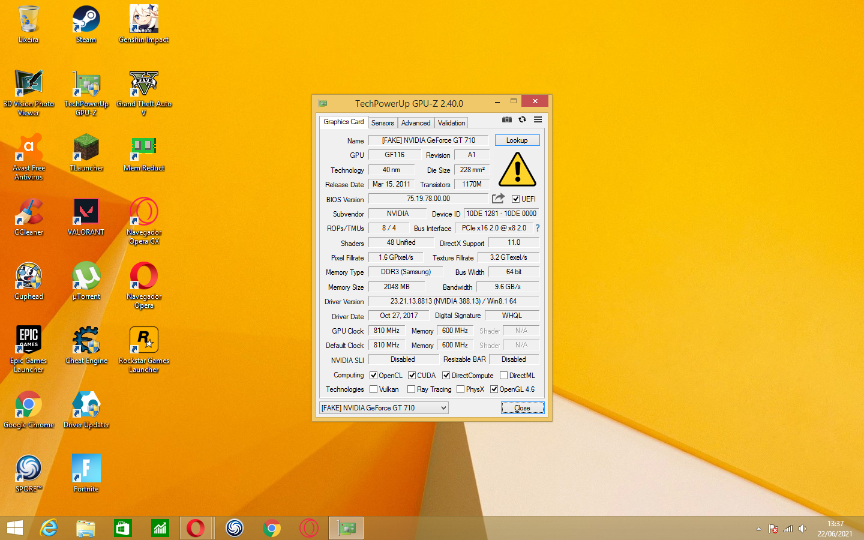The width and height of the screenshot is (864, 540).
Task: Toggle the Ray Tracing checkbox
Action: click(x=411, y=389)
